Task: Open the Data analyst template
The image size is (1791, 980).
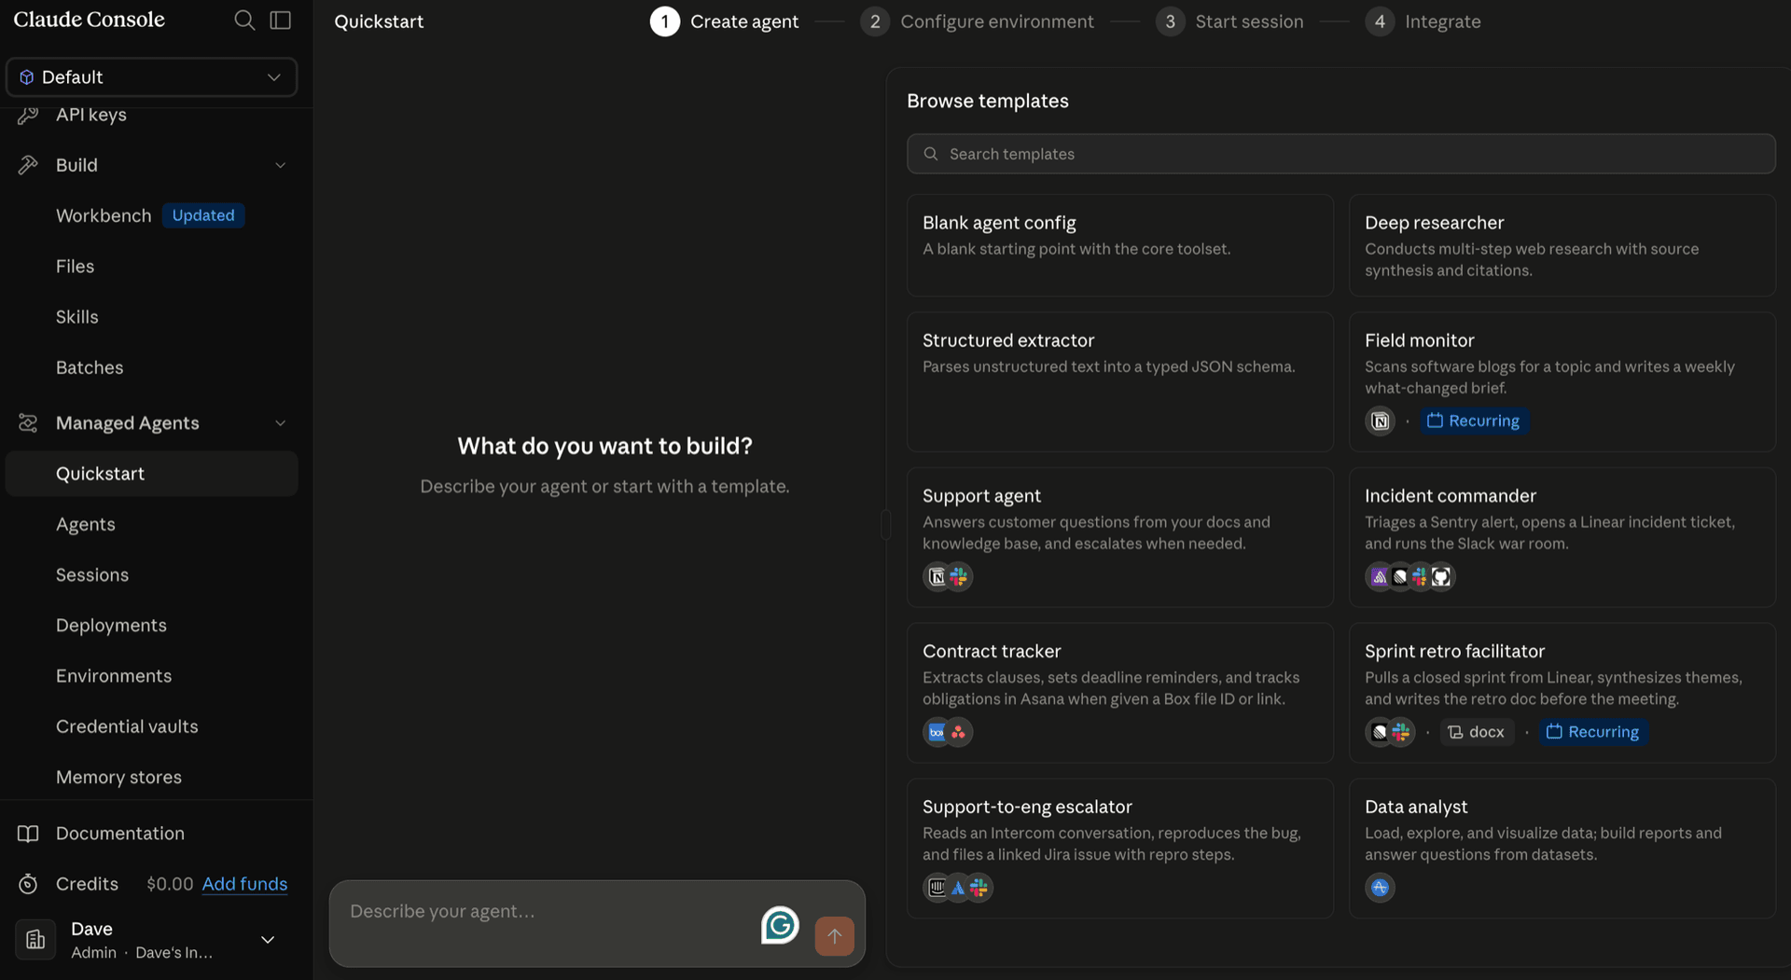Action: coord(1562,849)
